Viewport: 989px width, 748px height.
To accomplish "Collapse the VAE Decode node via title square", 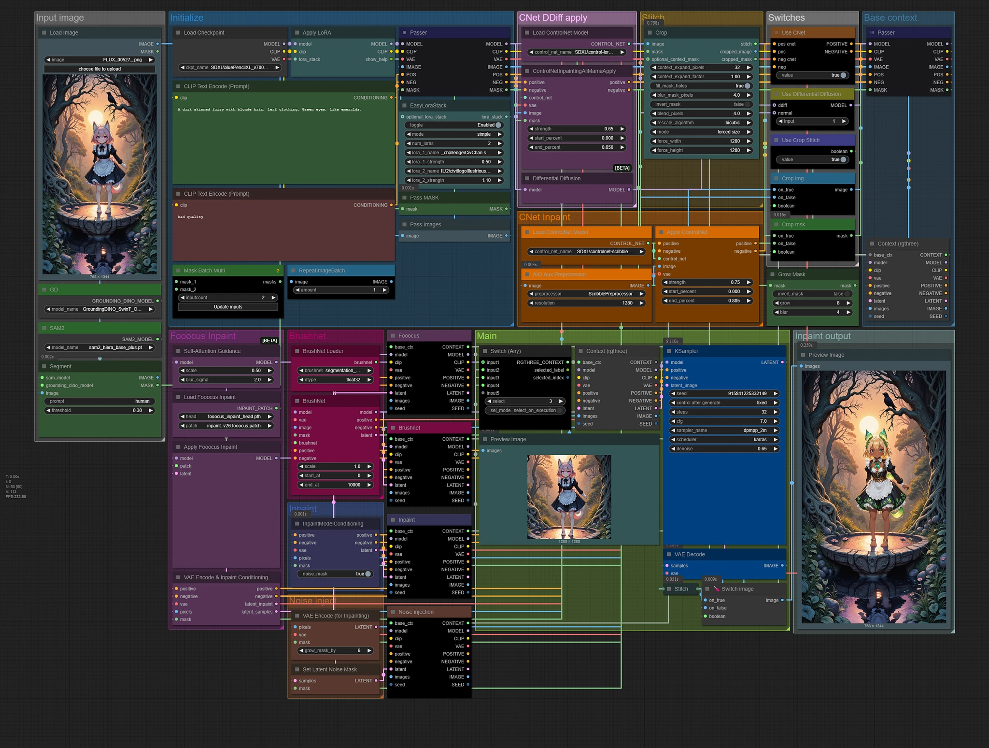I will pos(669,555).
